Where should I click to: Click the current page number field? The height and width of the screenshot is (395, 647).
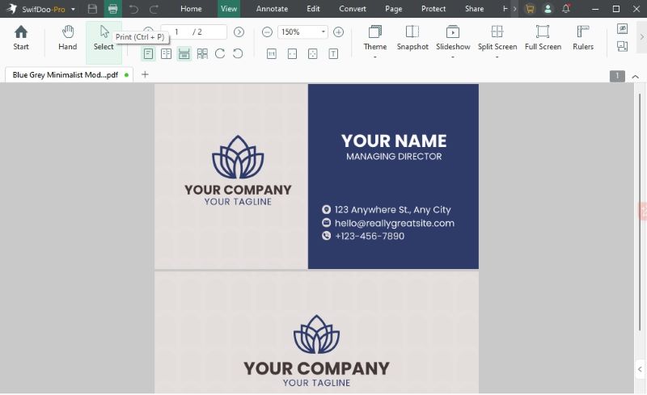coord(176,32)
